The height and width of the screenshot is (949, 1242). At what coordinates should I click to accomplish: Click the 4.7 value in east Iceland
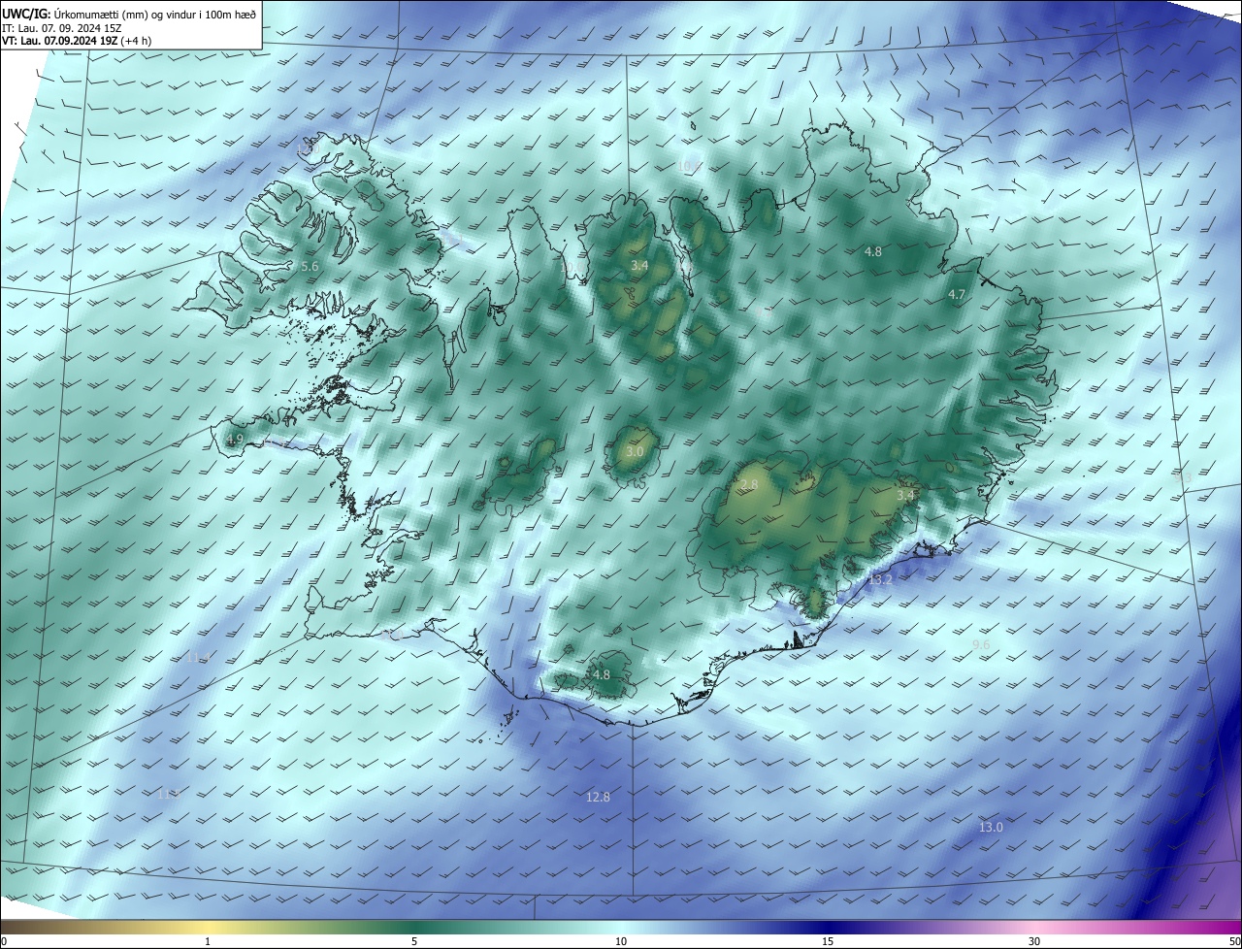click(x=957, y=294)
